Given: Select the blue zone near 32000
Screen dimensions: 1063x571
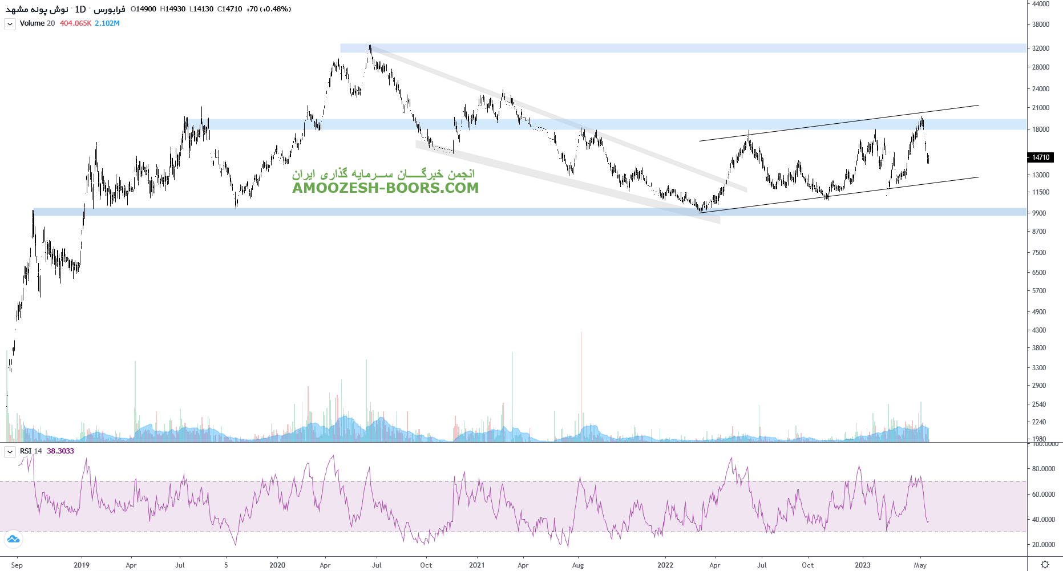Looking at the screenshot, I should click(685, 48).
